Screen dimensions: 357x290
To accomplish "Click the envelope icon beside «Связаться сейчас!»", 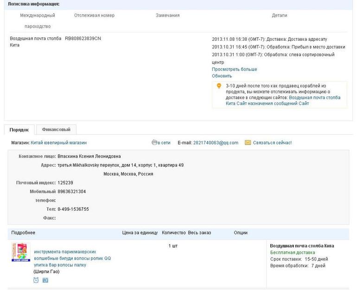I will point(248,143).
